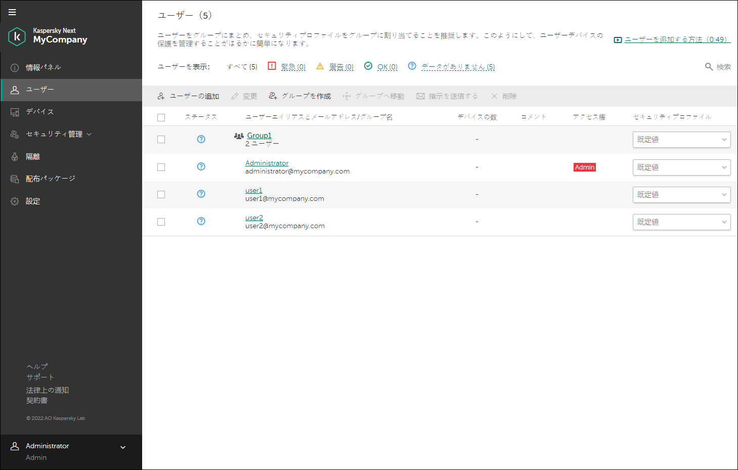Click the hamburger menu icon
Screen dimensions: 738x470
[12, 12]
